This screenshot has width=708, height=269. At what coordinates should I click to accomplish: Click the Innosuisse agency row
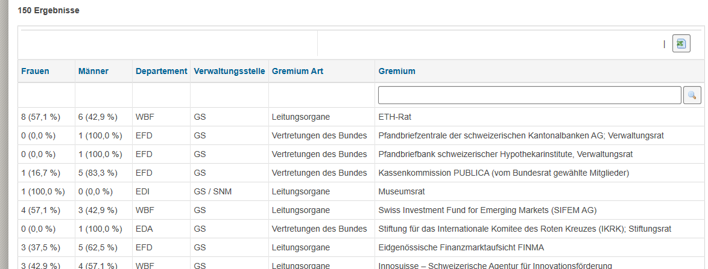(x=495, y=265)
